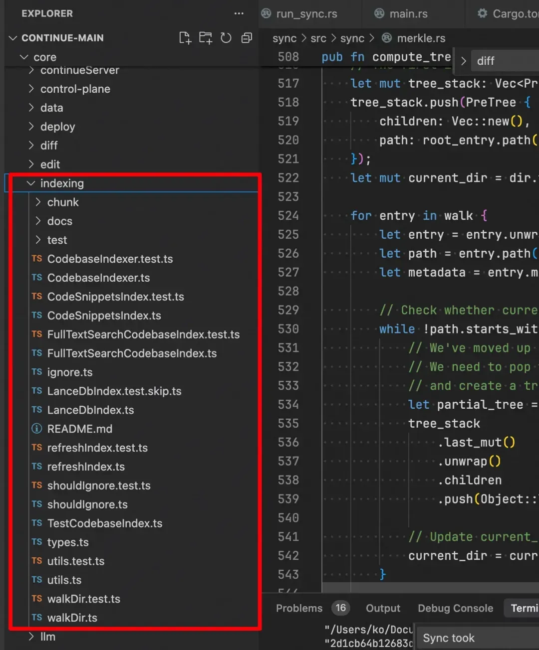The image size is (539, 650).
Task: Open refreshIndex.ts file
Action: [x=86, y=467]
